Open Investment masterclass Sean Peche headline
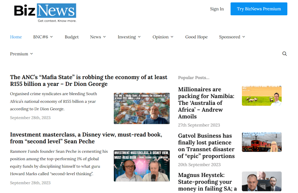The height and width of the screenshot is (193, 298). click(86, 138)
